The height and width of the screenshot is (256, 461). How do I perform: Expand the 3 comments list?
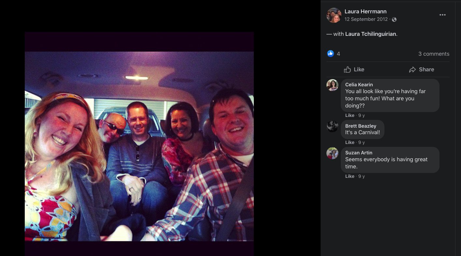pos(434,54)
